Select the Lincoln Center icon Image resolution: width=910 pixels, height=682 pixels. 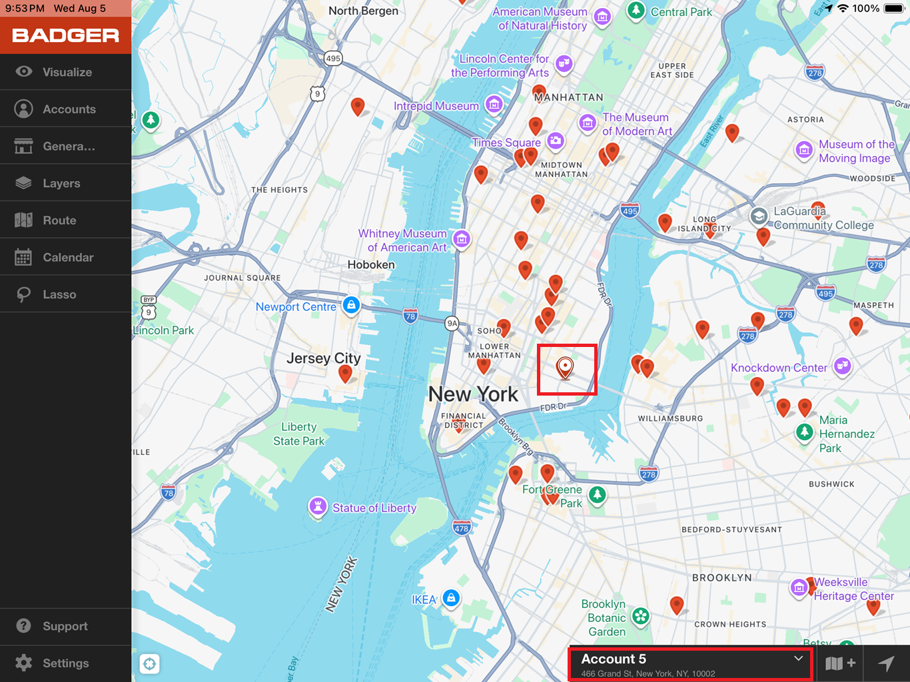[564, 64]
